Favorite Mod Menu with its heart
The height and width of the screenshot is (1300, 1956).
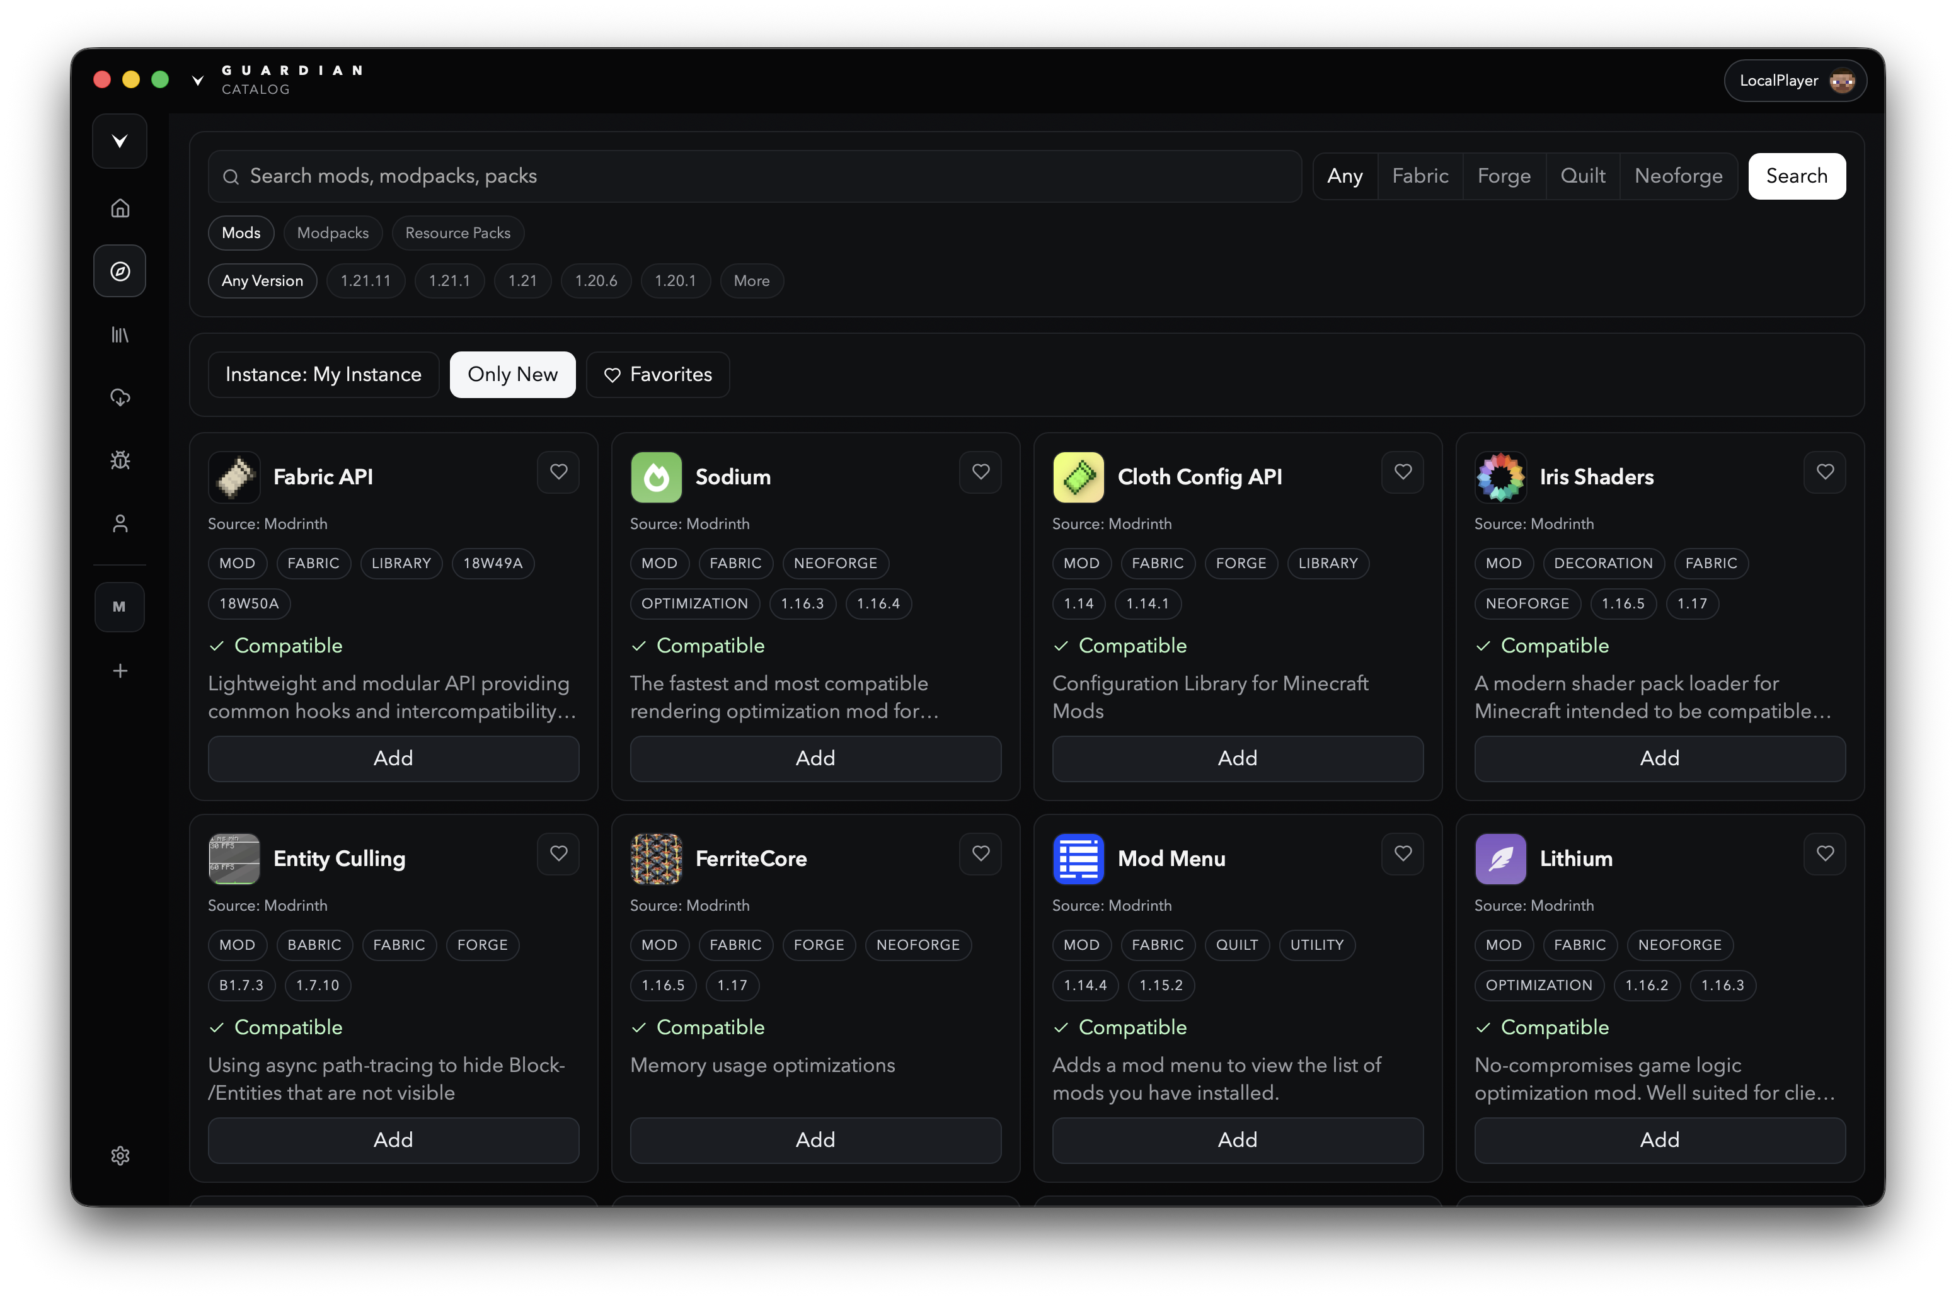(x=1403, y=854)
